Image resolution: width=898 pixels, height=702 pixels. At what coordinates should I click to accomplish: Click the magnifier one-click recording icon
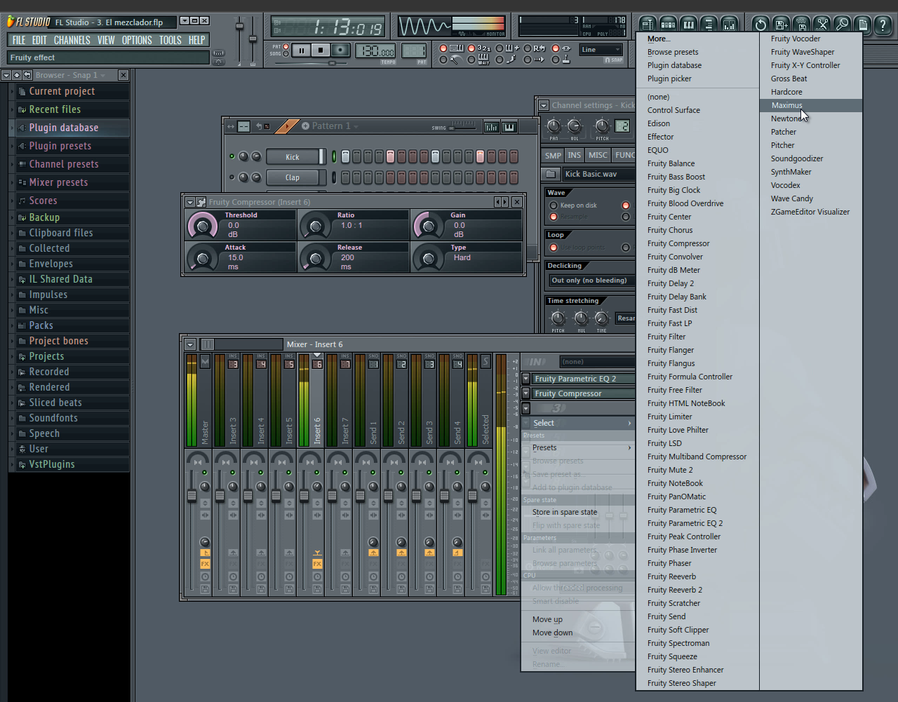842,25
